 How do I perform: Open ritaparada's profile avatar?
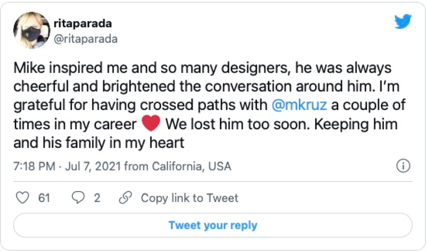click(x=32, y=30)
